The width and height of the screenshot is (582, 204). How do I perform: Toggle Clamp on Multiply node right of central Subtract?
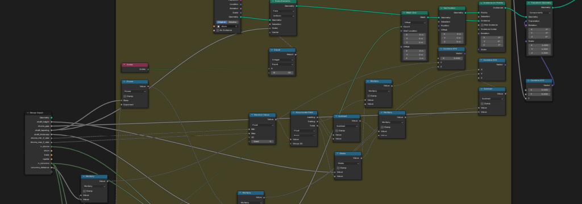click(382, 126)
